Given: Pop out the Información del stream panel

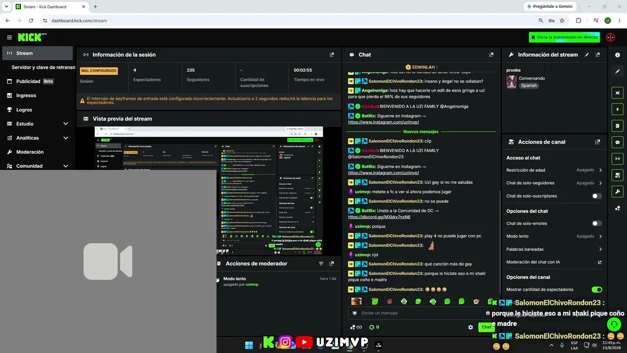Looking at the screenshot, I should tap(598, 55).
